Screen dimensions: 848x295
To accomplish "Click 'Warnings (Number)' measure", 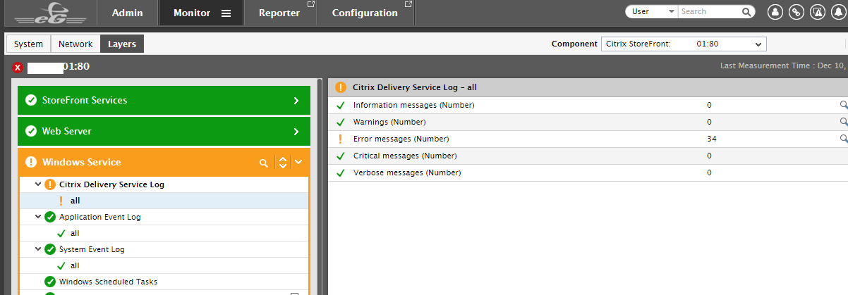I will tap(389, 122).
